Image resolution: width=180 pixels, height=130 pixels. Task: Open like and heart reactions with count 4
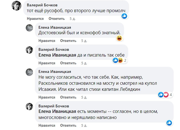click(165, 95)
